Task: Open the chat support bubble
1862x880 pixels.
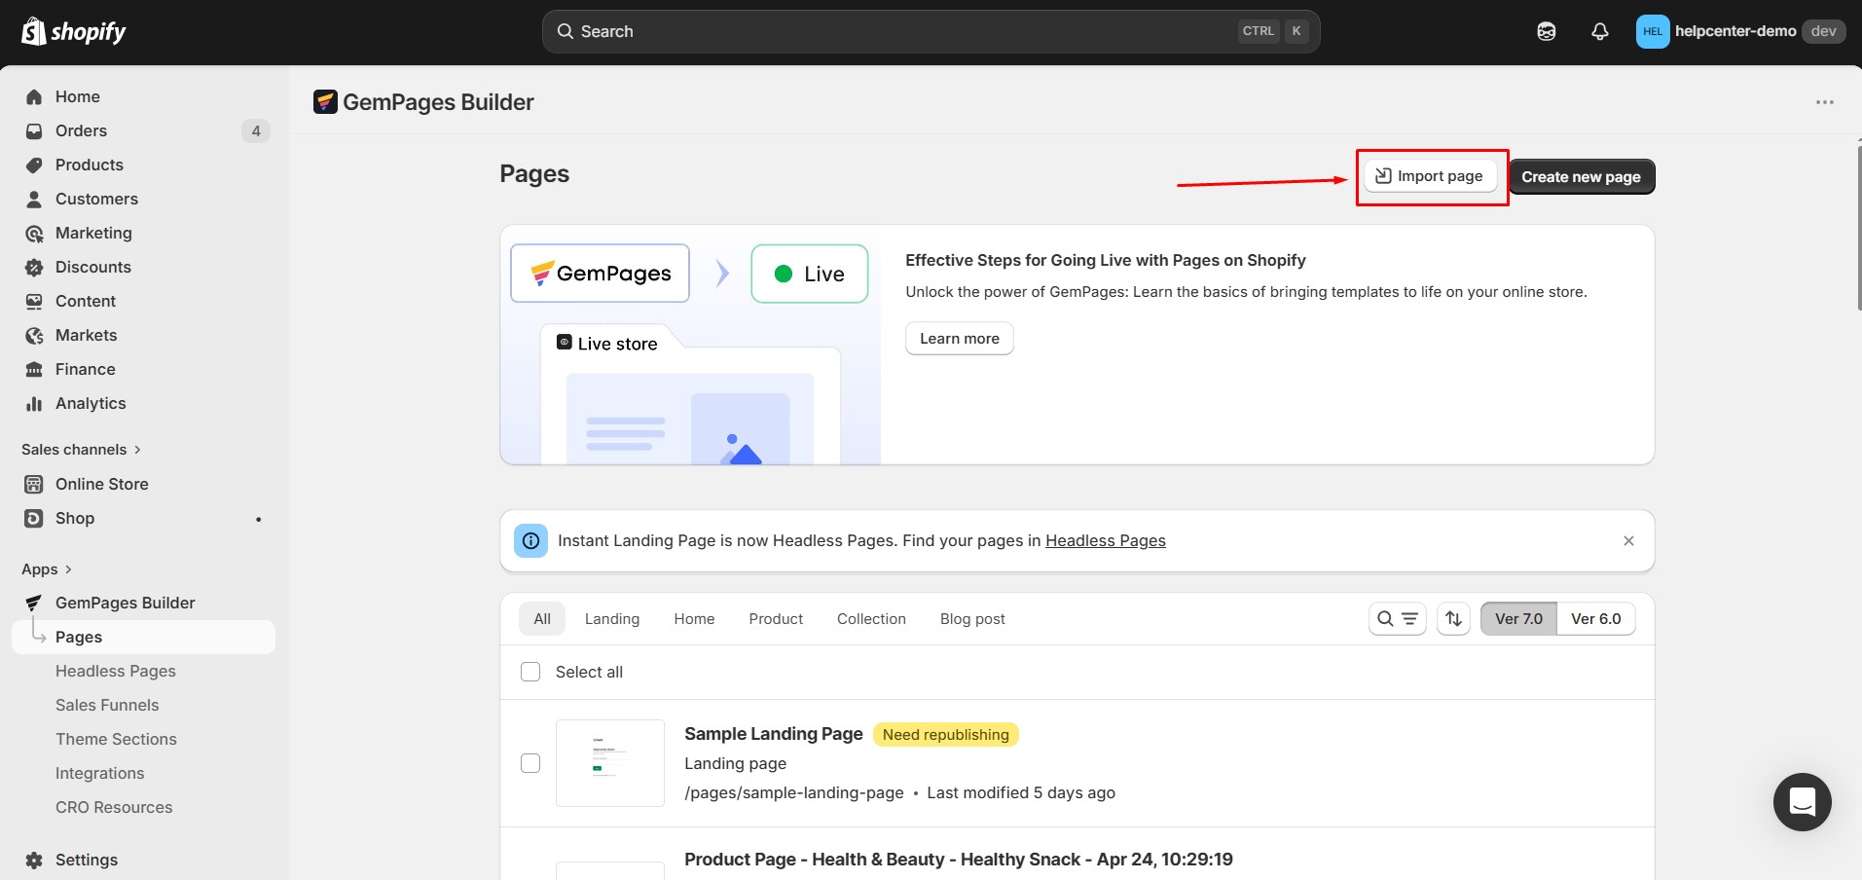Action: (1802, 802)
